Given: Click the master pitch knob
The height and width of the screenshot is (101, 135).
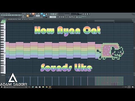Looking at the screenshot, I should tap(25, 15).
